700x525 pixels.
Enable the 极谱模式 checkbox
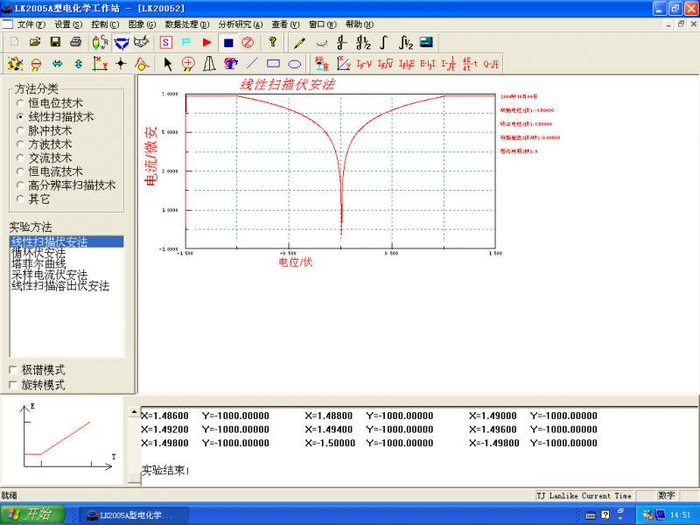coord(13,370)
